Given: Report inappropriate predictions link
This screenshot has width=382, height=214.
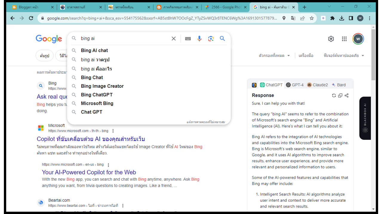Looking at the screenshot, I should (206, 122).
